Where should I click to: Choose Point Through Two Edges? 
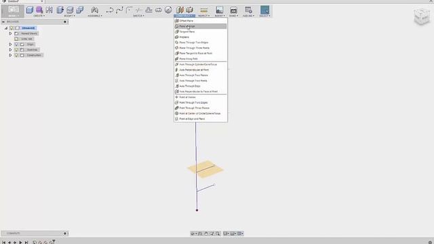201,102
